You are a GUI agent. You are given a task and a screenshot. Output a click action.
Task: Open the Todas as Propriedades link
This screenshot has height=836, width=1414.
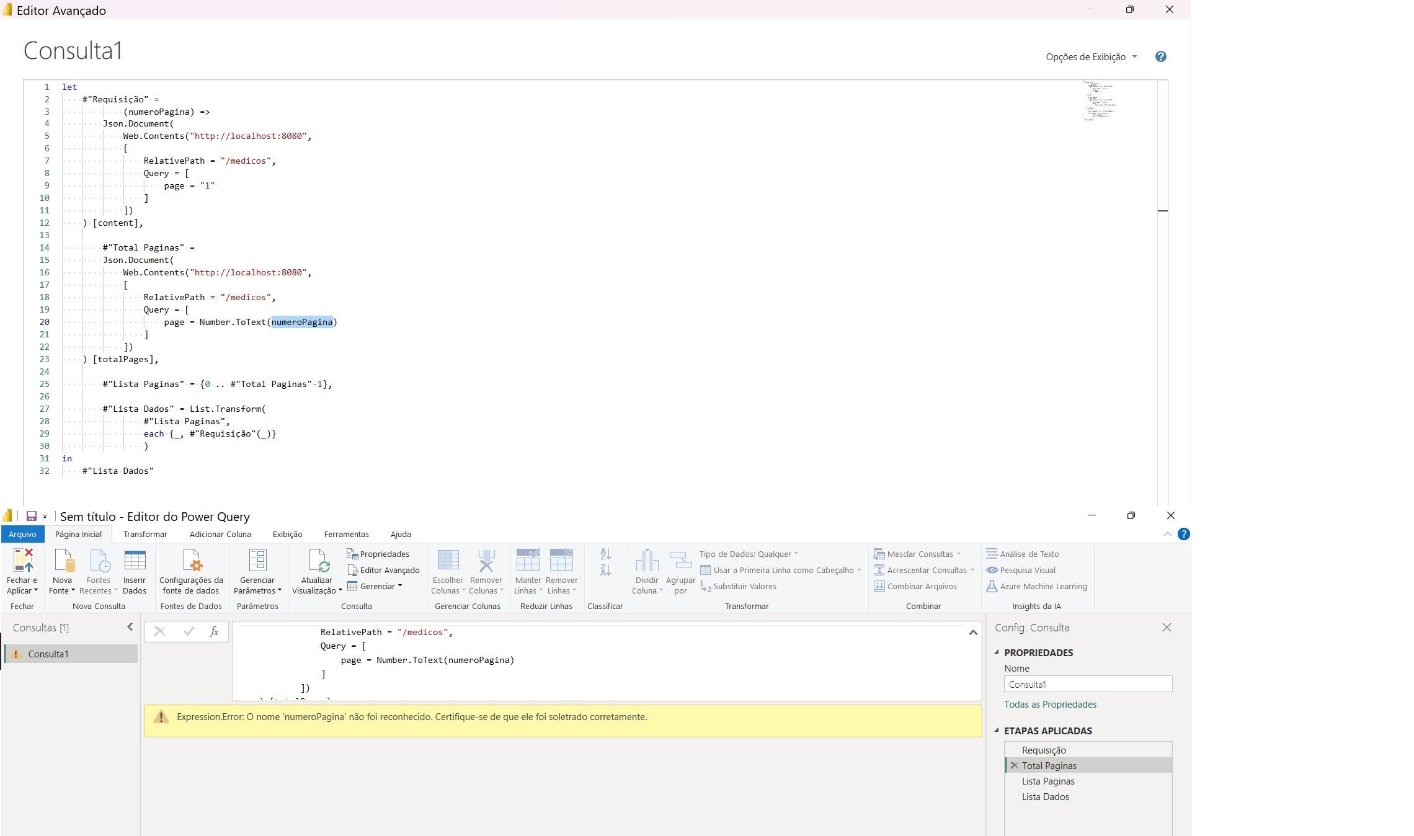pyautogui.click(x=1050, y=704)
